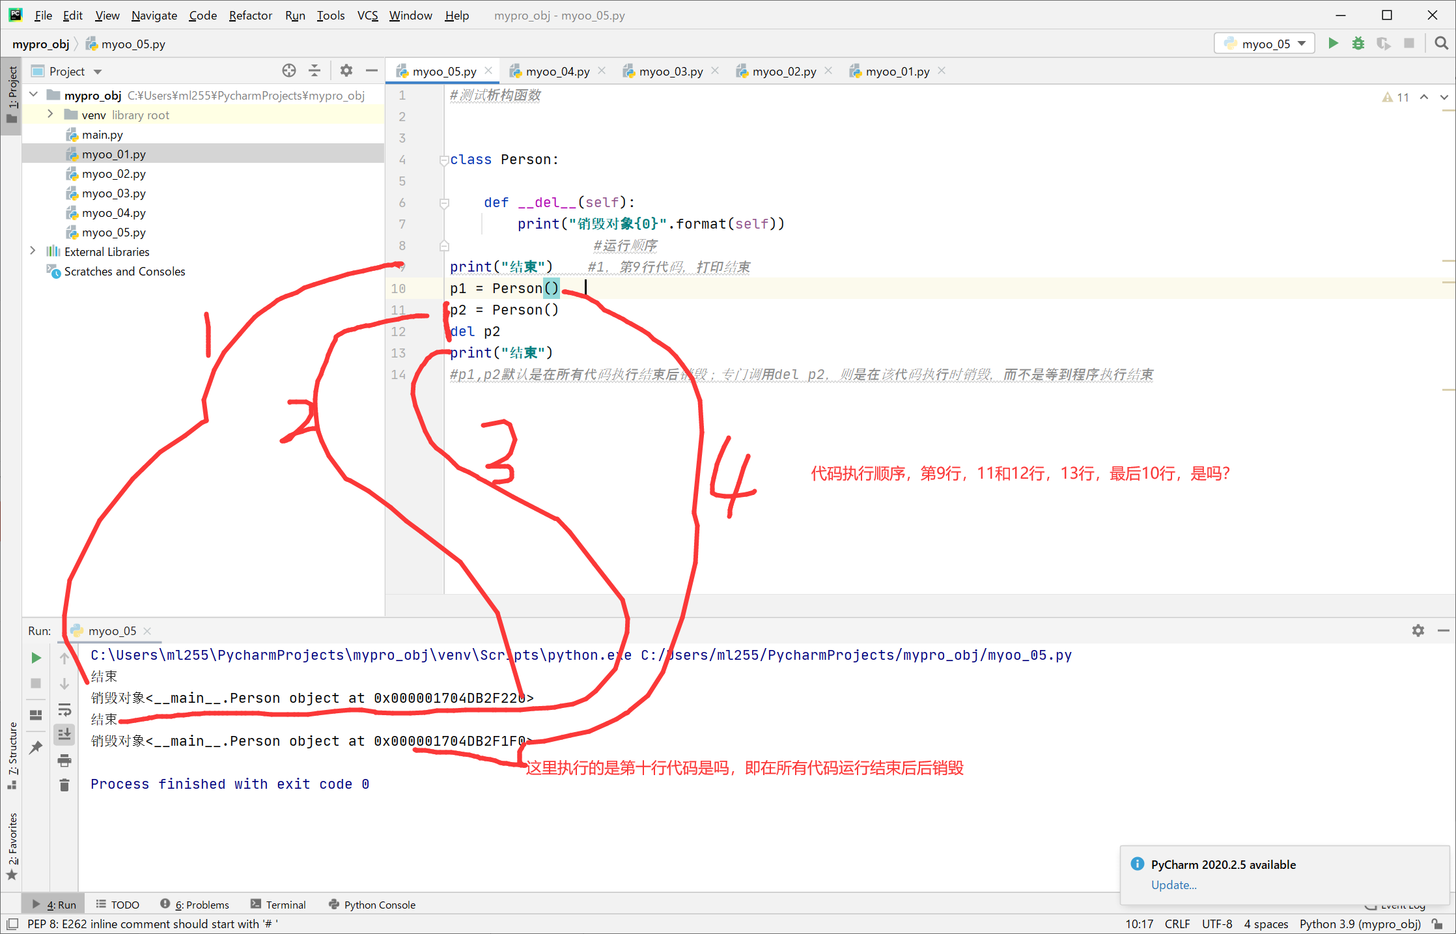The height and width of the screenshot is (934, 1456).
Task: Open the myoo_05 run configuration dropdown
Action: tap(1265, 44)
